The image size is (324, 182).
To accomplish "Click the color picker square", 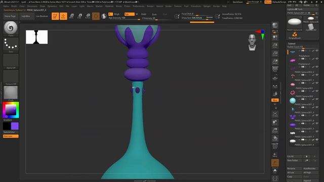I will pyautogui.click(x=11, y=110).
